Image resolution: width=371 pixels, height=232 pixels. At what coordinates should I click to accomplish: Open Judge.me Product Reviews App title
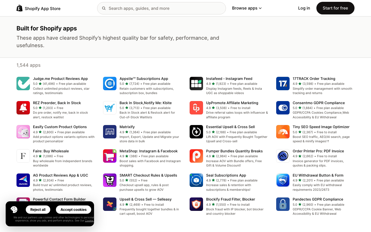[x=60, y=79]
